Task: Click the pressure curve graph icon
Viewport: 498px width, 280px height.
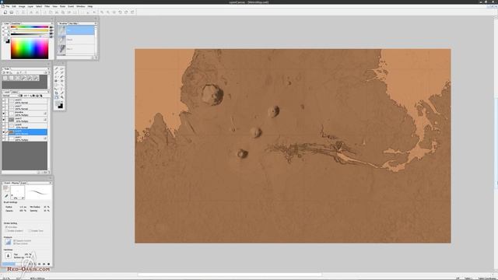Action: coord(8,242)
